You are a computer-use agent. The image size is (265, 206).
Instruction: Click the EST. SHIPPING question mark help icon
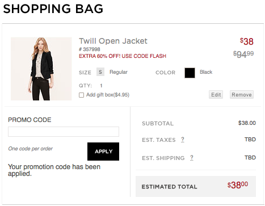click(x=192, y=158)
